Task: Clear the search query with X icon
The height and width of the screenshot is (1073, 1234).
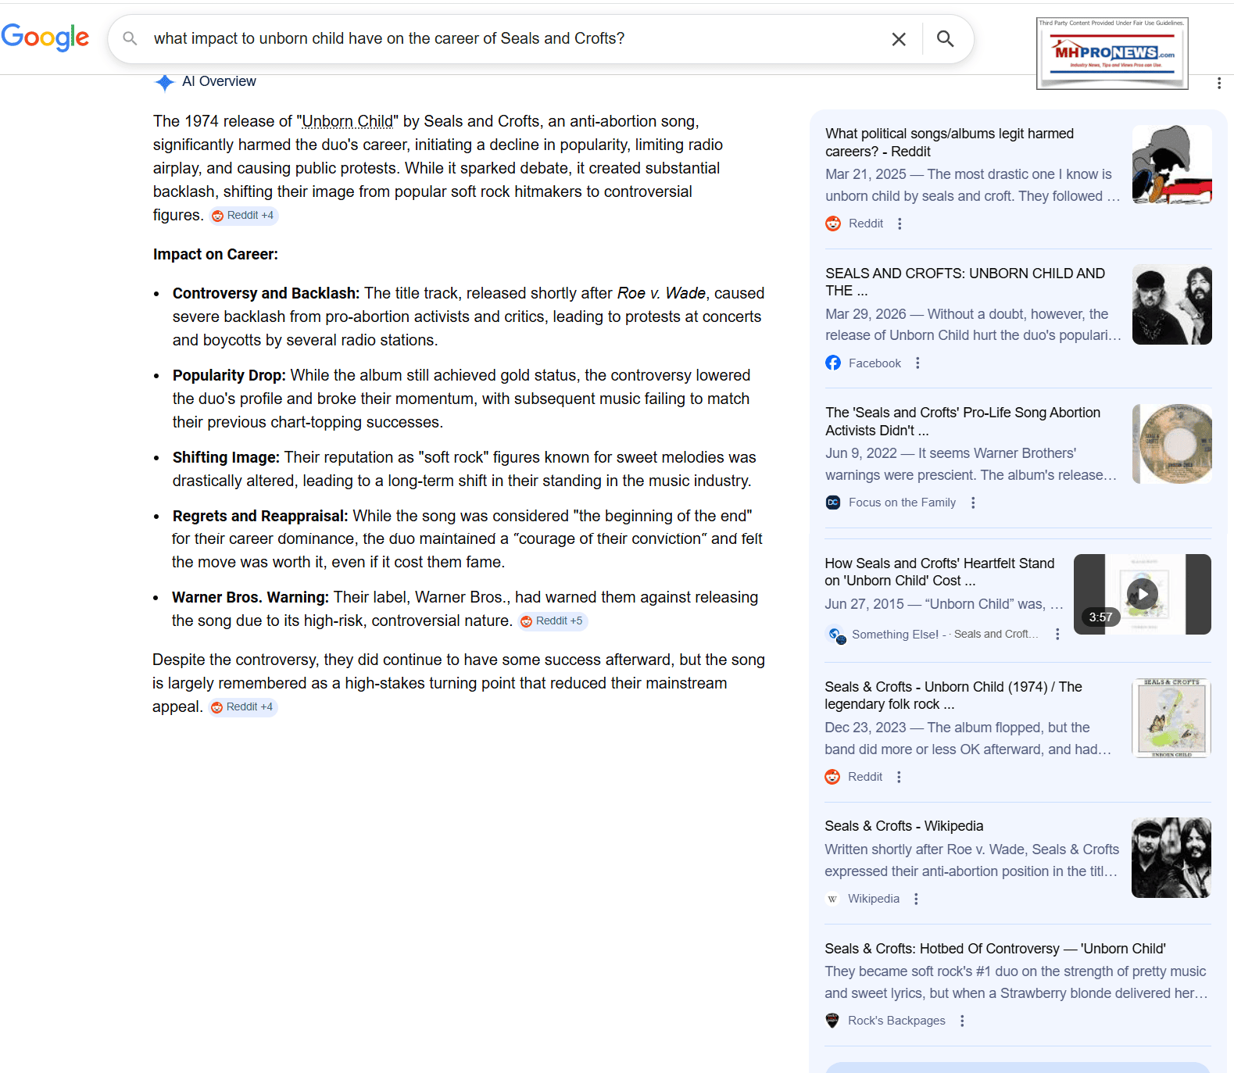Action: pyautogui.click(x=899, y=39)
